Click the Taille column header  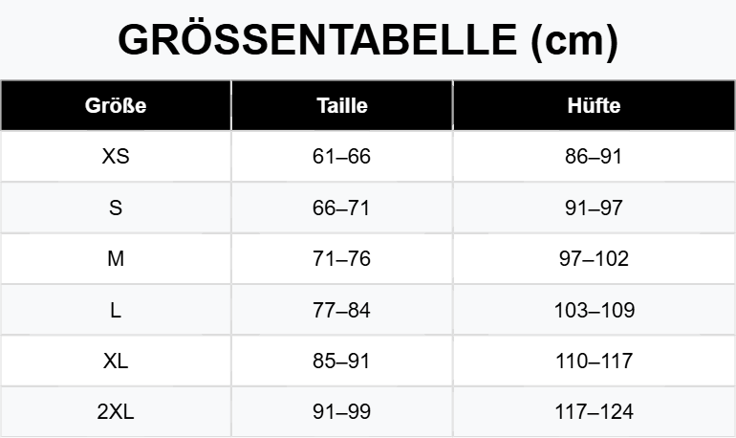341,105
